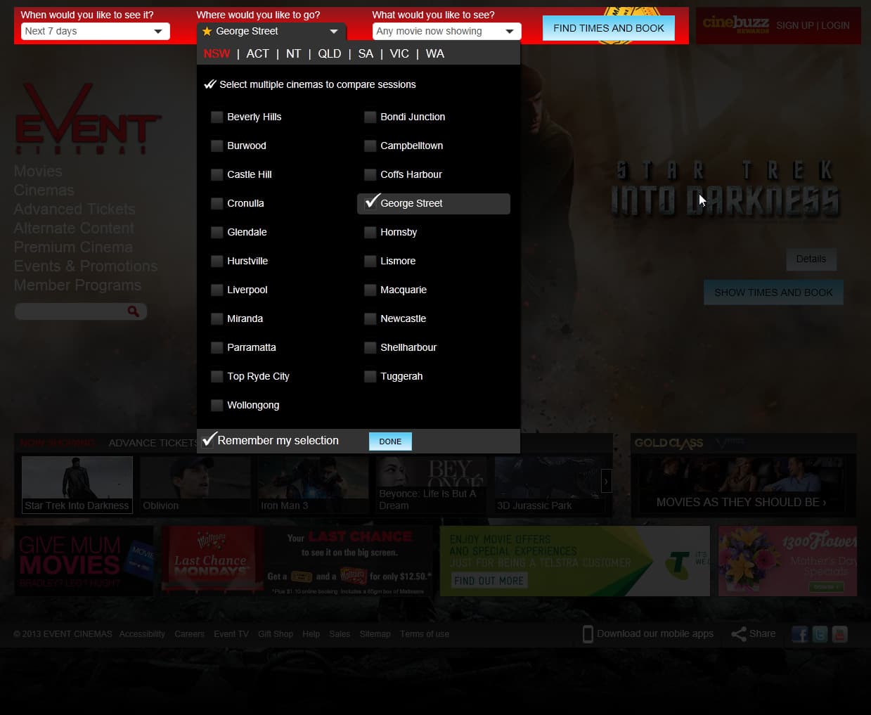Click the Share icon near the footer

[739, 633]
